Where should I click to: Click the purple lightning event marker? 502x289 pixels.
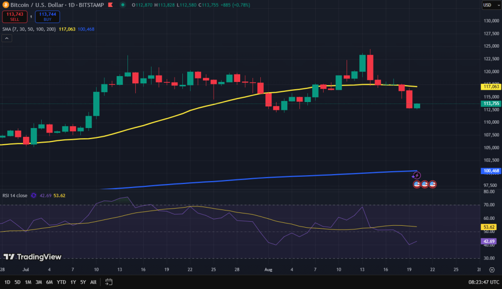[x=416, y=175]
